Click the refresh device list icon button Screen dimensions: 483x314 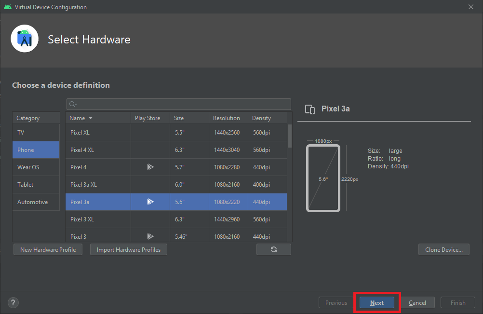pyautogui.click(x=273, y=249)
